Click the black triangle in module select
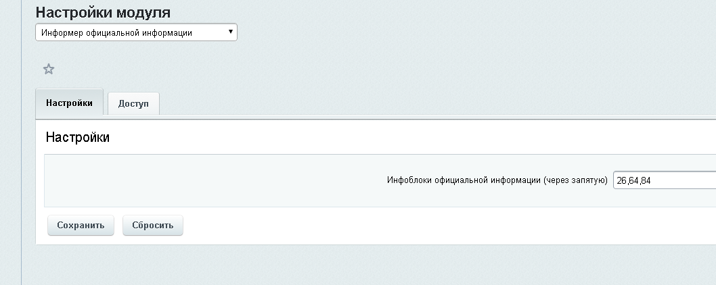The height and width of the screenshot is (285, 716). [x=231, y=32]
